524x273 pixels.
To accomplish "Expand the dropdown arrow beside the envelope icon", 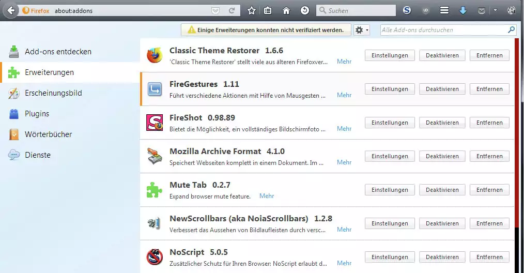I will 495,10.
